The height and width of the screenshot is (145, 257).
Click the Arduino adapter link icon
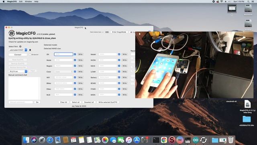pos(107,32)
